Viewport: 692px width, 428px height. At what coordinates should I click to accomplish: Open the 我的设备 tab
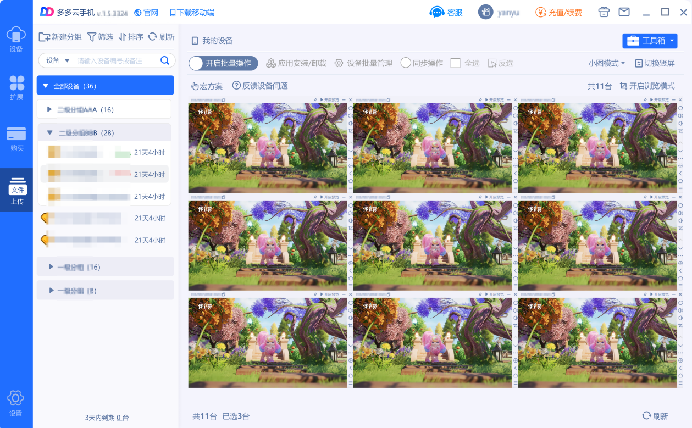[212, 41]
